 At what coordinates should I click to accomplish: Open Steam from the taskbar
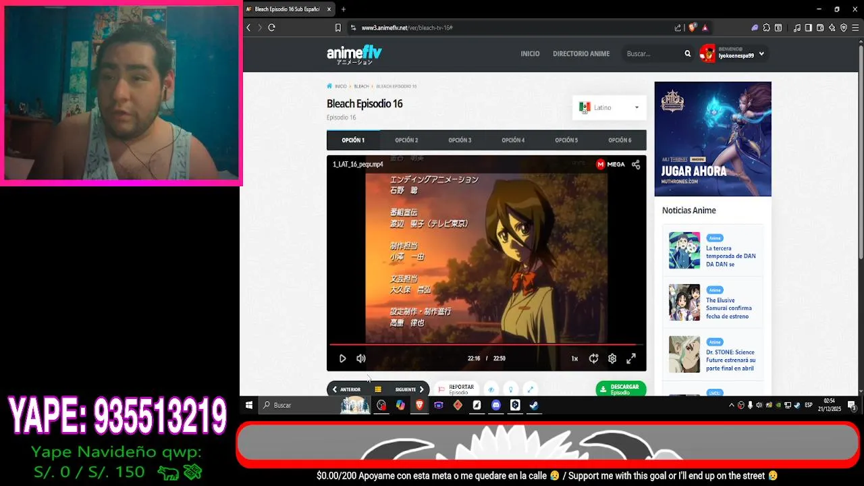click(534, 405)
